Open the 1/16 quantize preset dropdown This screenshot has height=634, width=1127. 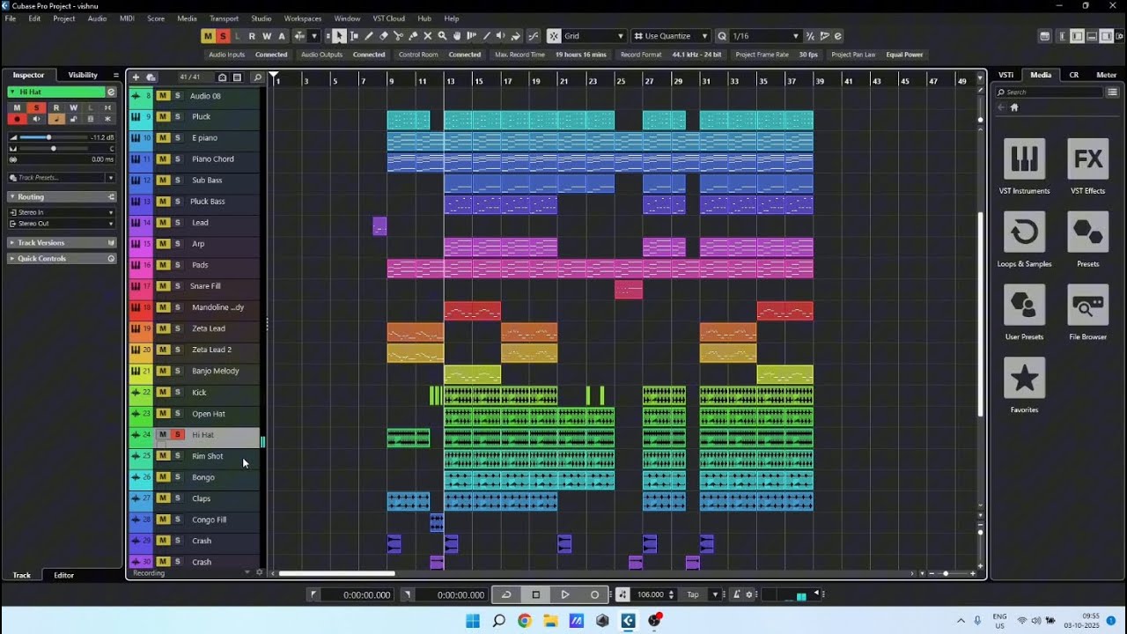765,36
